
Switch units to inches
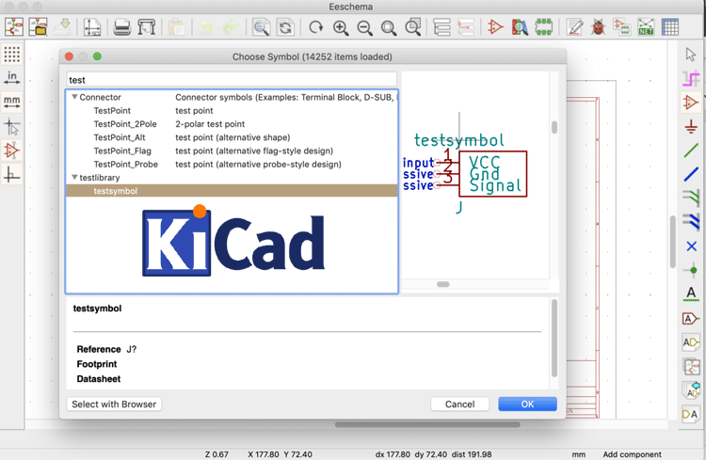(11, 78)
